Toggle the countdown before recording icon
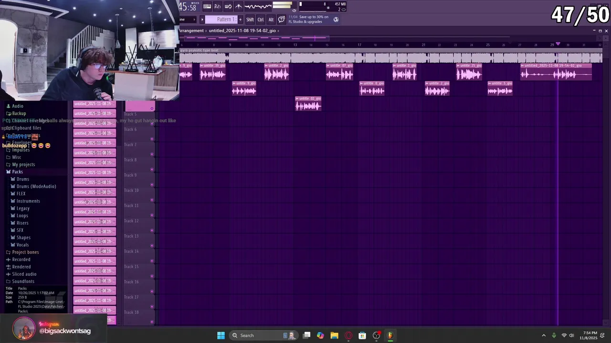Screen dimensions: 611x343 (x=218, y=6)
